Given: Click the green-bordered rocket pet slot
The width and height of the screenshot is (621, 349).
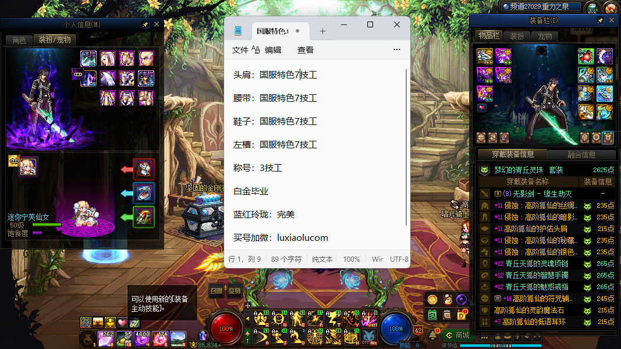Looking at the screenshot, I should pyautogui.click(x=144, y=217).
